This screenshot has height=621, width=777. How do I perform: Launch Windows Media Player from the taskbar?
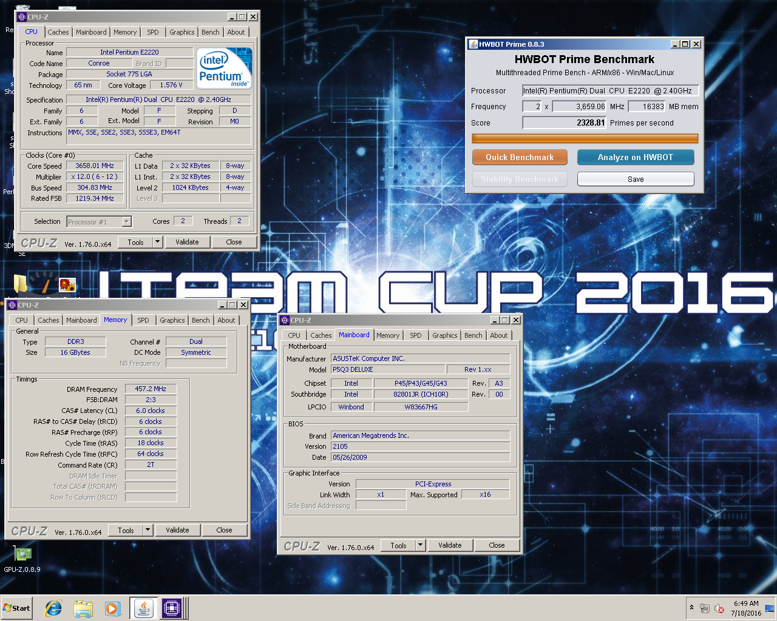click(112, 608)
